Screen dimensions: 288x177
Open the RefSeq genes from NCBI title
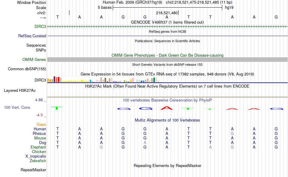point(167,32)
